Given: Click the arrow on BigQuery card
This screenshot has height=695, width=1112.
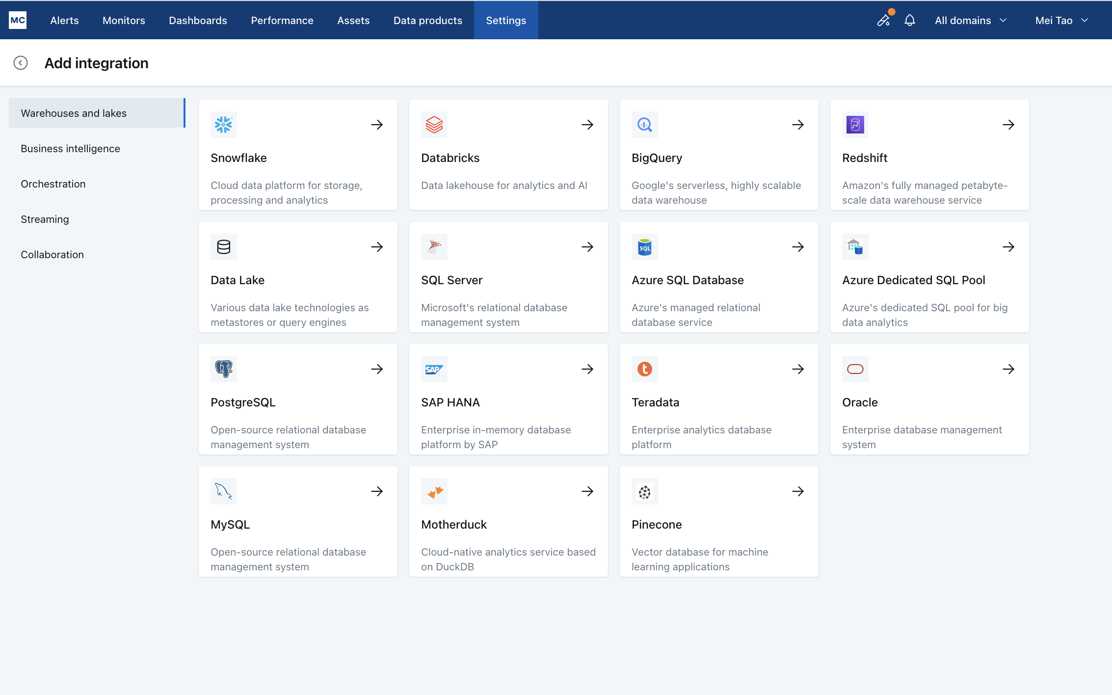Looking at the screenshot, I should click(x=798, y=125).
